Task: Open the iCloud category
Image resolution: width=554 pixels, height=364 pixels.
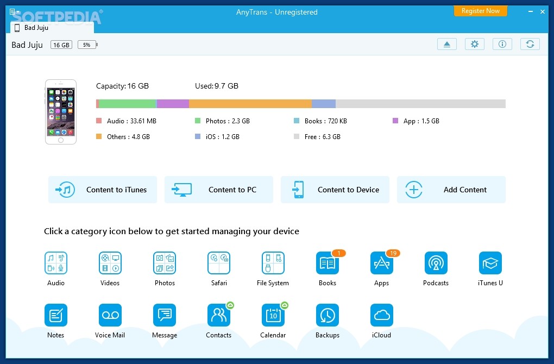Action: click(381, 315)
